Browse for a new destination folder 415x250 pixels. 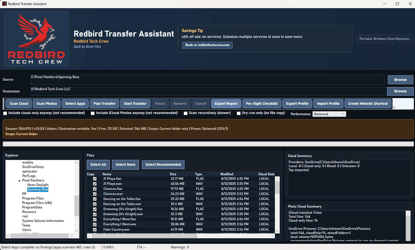400,91
